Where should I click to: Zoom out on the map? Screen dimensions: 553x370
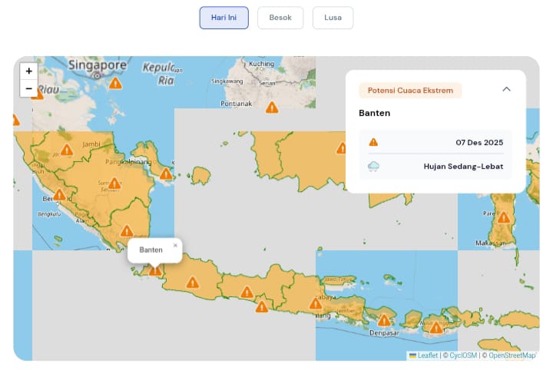(x=28, y=88)
